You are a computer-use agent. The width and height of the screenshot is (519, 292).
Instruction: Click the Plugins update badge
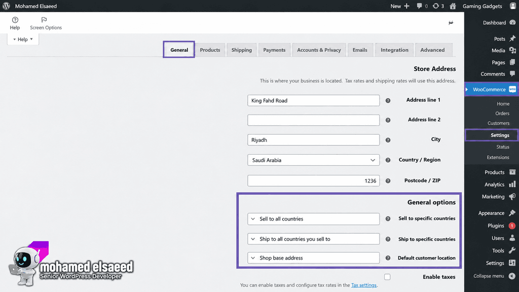512,226
